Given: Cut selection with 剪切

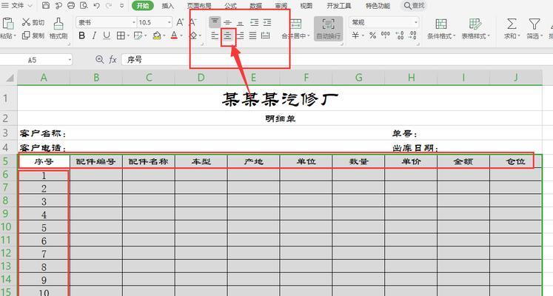Looking at the screenshot, I should coord(33,22).
